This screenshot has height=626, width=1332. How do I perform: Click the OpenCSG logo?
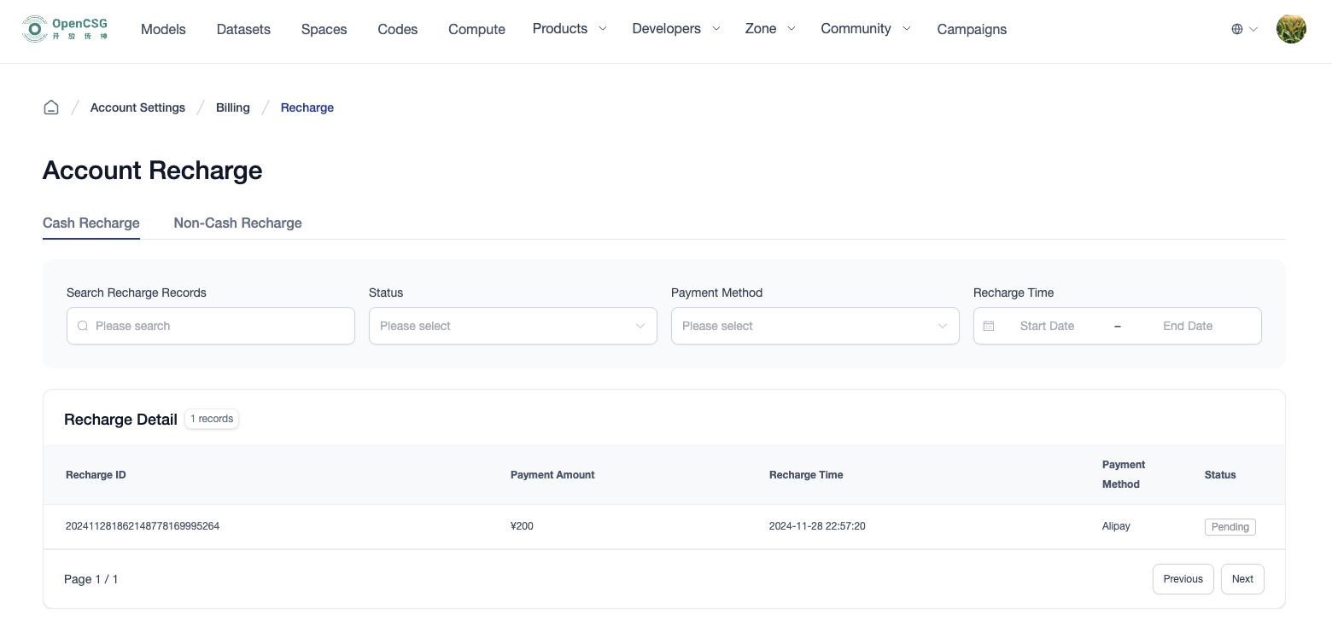coord(66,29)
